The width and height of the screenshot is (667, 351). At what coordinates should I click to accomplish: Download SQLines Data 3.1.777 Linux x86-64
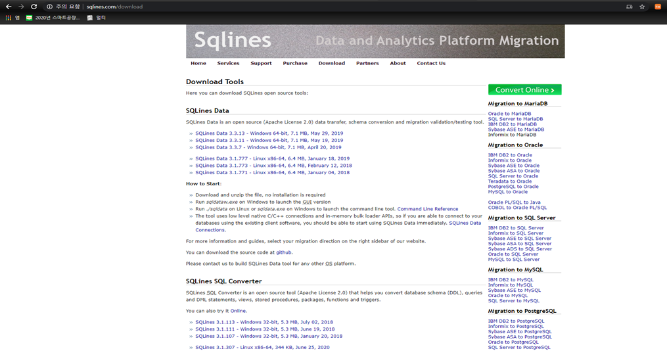[x=272, y=158]
